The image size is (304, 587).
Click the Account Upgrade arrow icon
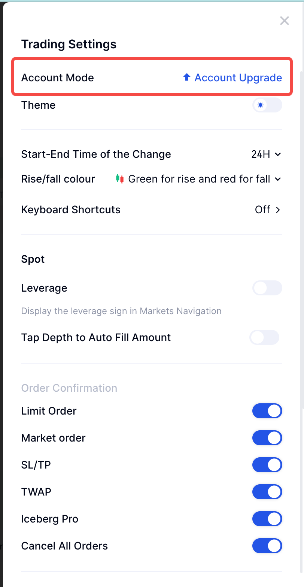click(x=186, y=77)
